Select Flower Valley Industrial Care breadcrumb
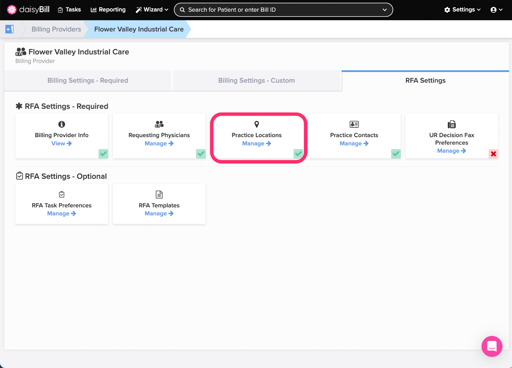Image resolution: width=512 pixels, height=368 pixels. [x=139, y=29]
